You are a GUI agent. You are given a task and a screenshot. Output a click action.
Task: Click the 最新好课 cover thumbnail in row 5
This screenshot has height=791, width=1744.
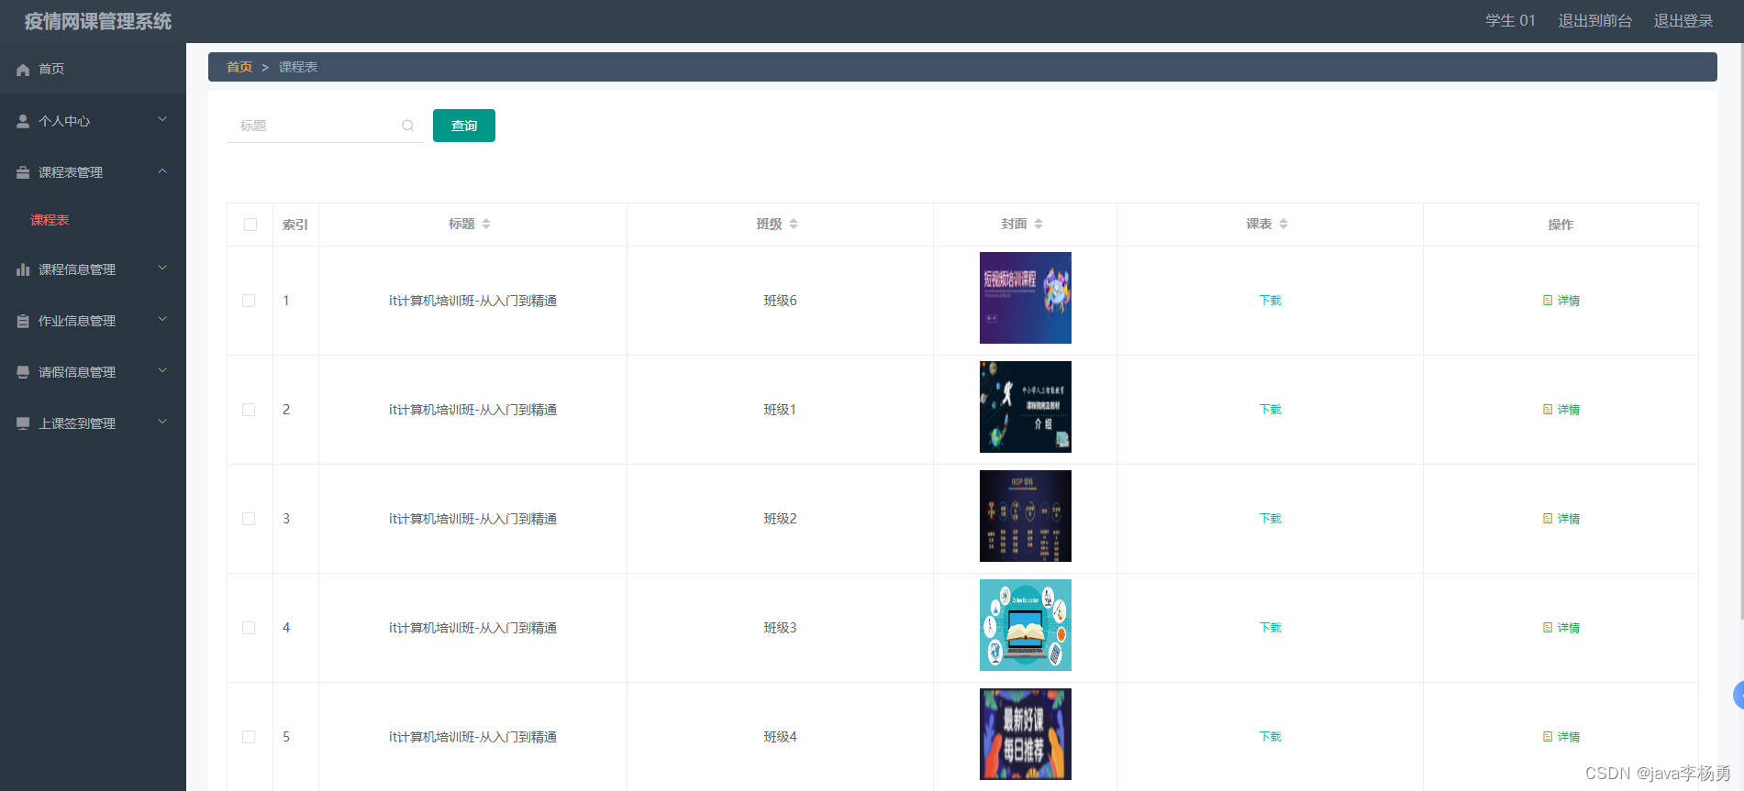tap(1026, 734)
